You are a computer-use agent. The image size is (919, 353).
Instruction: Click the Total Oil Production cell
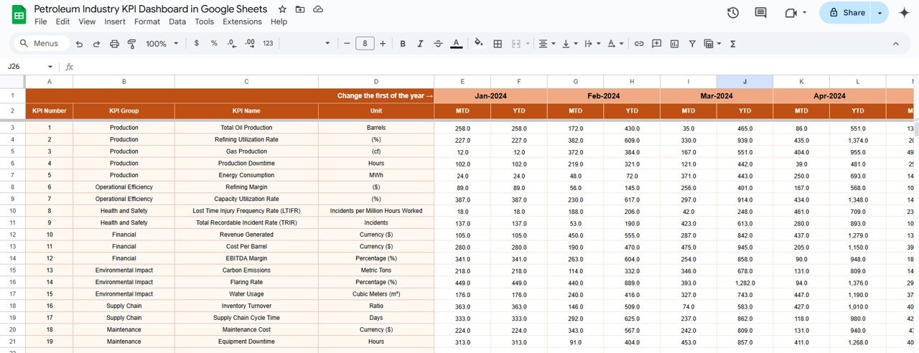point(246,128)
